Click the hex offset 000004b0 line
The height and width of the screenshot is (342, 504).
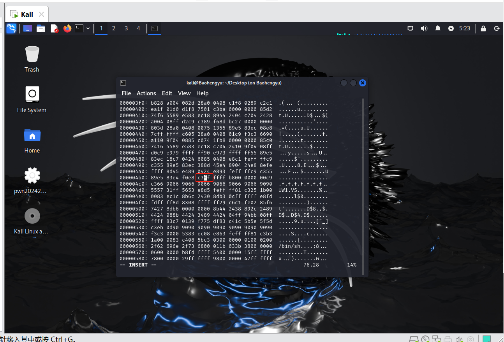[x=224, y=178]
